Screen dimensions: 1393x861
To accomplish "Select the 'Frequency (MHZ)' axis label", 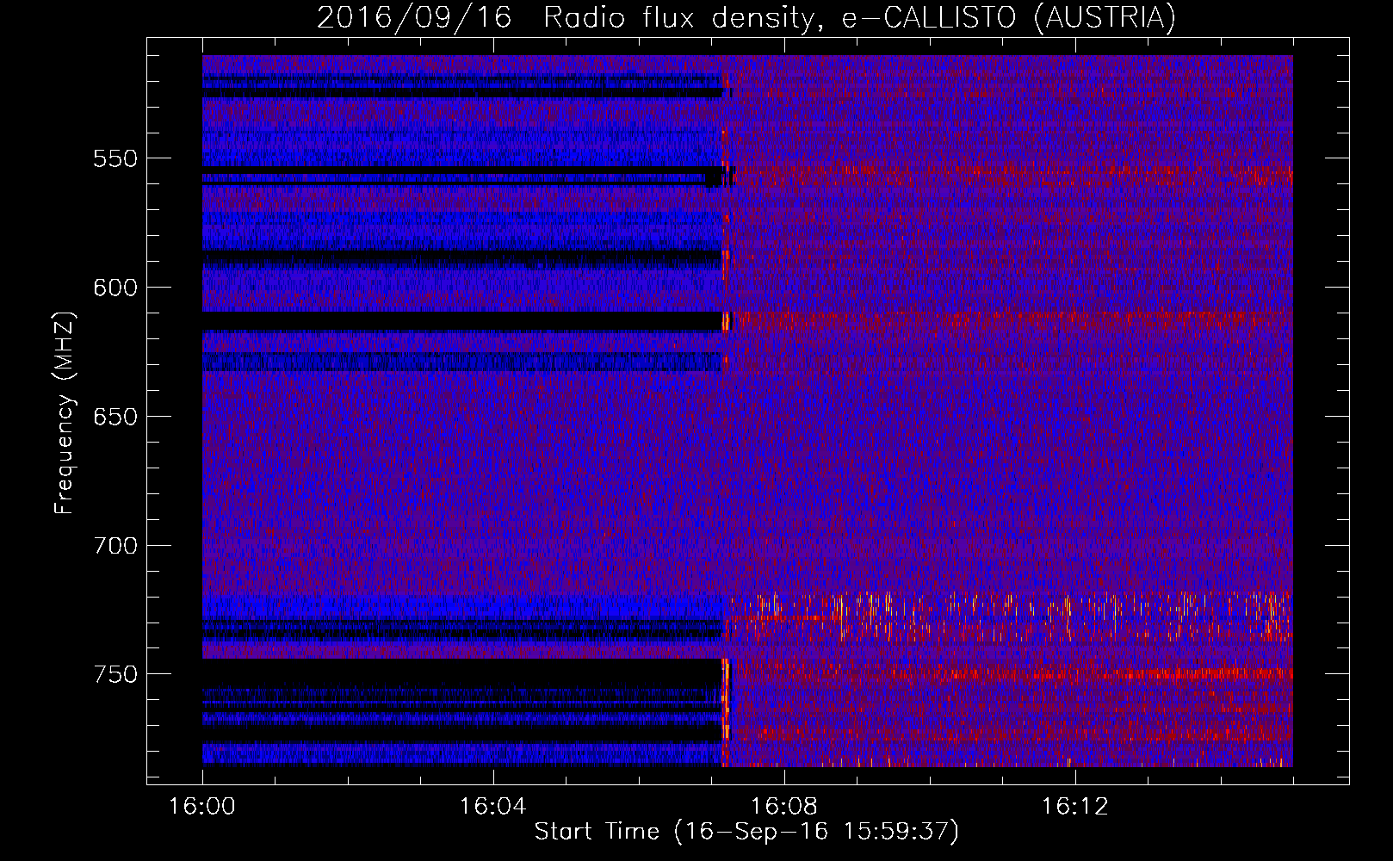I will coord(65,412).
